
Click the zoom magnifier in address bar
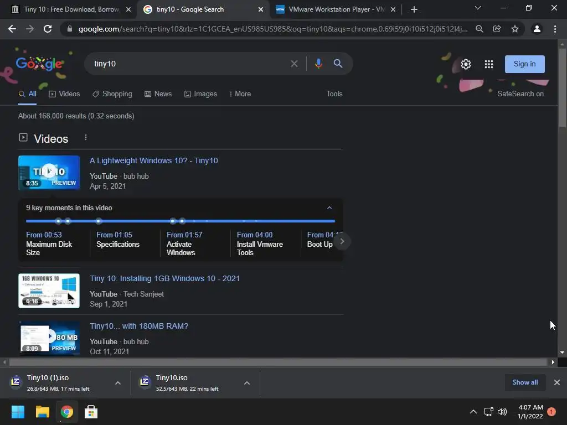pyautogui.click(x=480, y=29)
